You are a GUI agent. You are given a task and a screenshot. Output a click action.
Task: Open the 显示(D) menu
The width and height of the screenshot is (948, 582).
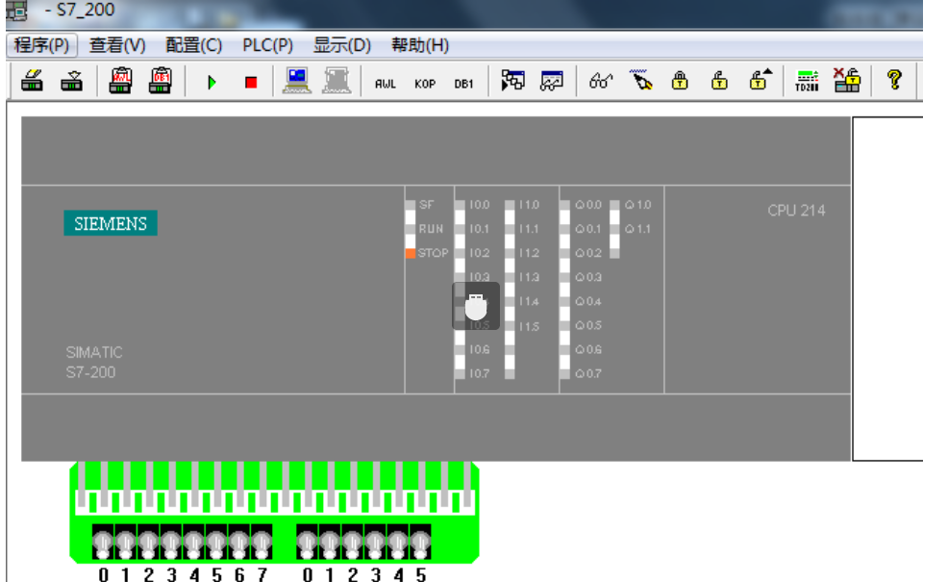coord(341,45)
